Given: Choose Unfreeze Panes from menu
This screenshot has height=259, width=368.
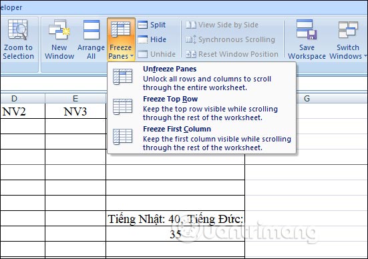Looking at the screenshot, I should pyautogui.click(x=202, y=78).
